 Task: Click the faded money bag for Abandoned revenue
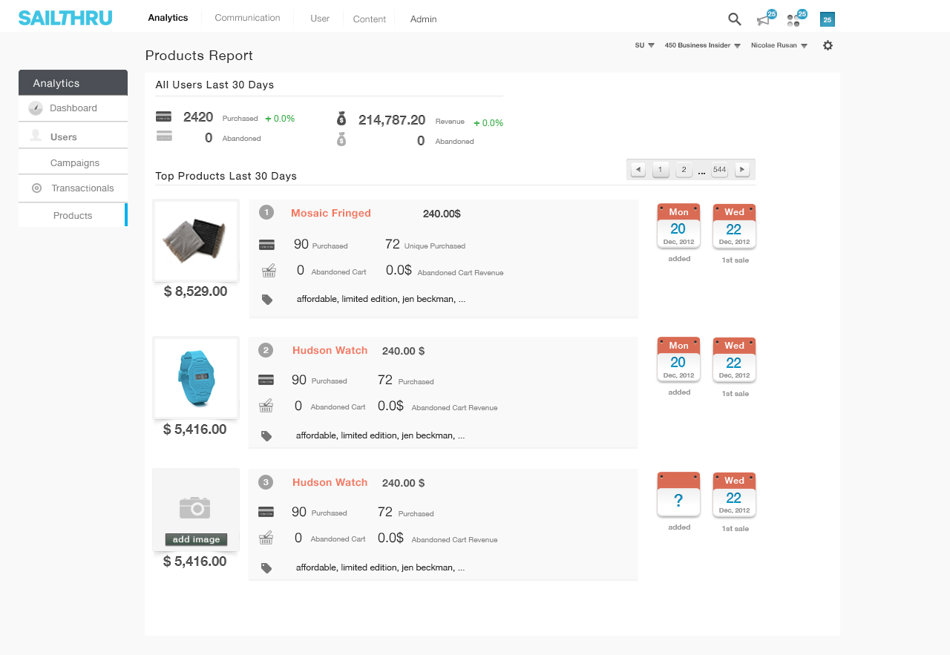coord(341,139)
